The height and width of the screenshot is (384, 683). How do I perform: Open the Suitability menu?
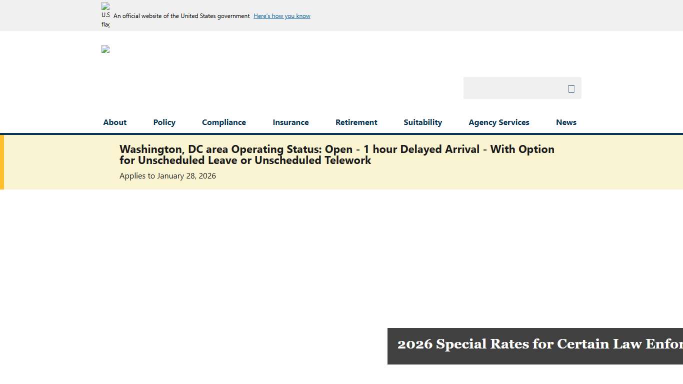point(422,122)
